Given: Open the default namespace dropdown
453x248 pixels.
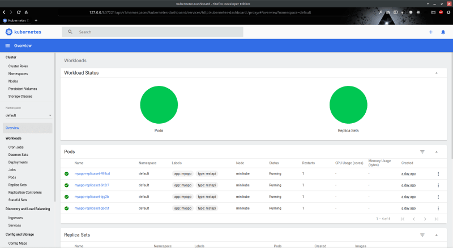Looking at the screenshot, I should 28,115.
